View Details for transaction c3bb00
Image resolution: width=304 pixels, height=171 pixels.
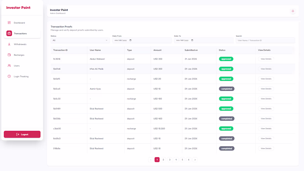(x=266, y=129)
